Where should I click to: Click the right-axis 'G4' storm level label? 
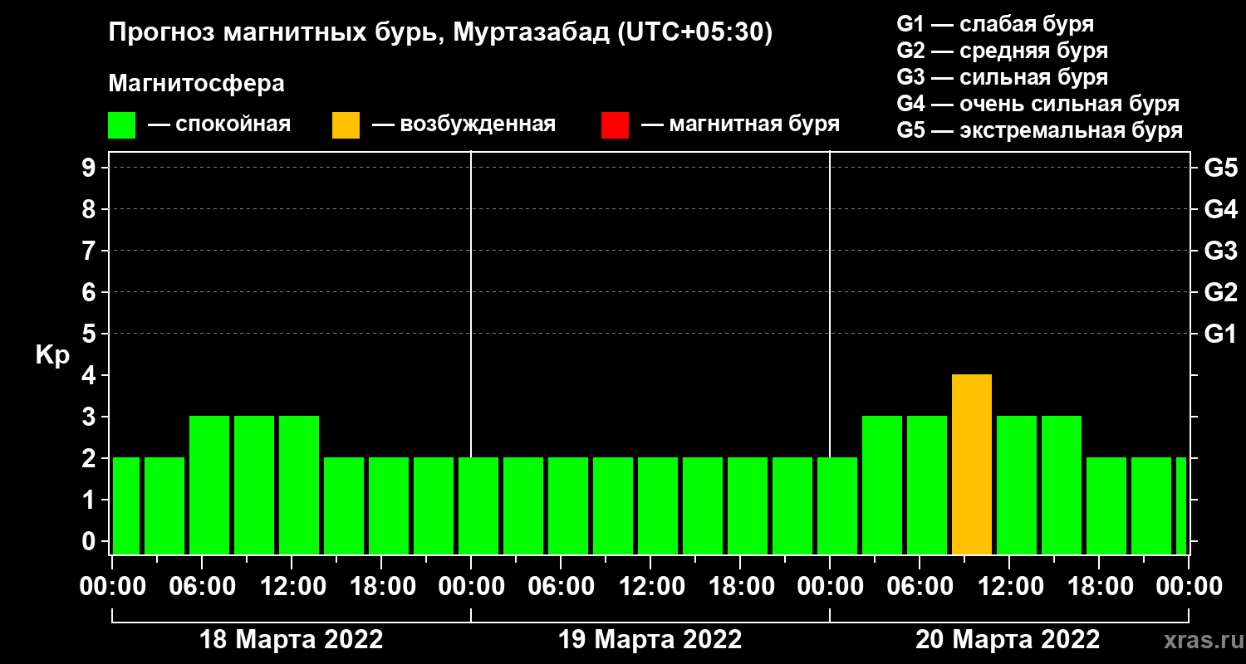(1221, 209)
